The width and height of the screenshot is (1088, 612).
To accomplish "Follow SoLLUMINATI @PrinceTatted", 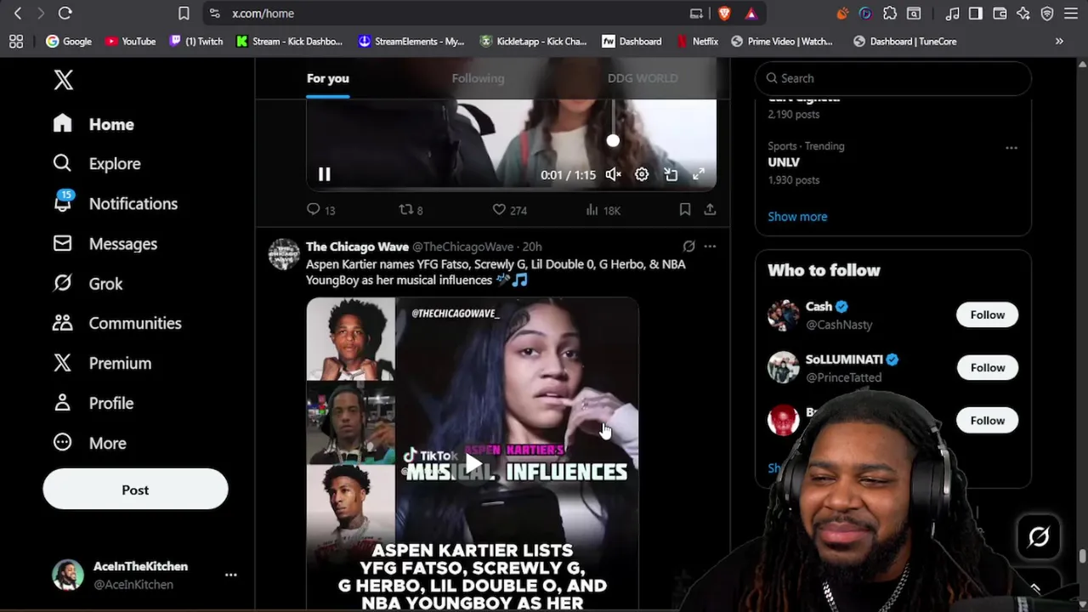I will (987, 367).
